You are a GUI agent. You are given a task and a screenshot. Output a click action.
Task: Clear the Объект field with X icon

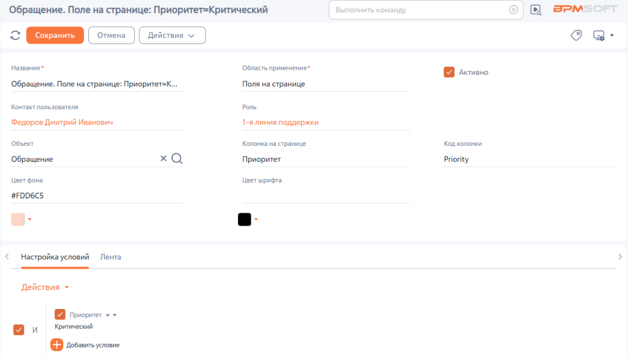click(163, 158)
